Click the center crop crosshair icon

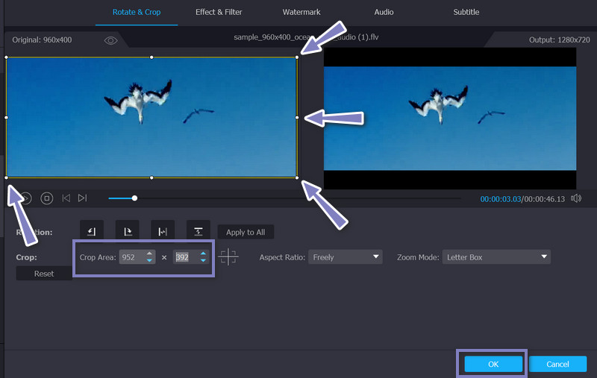coord(228,257)
